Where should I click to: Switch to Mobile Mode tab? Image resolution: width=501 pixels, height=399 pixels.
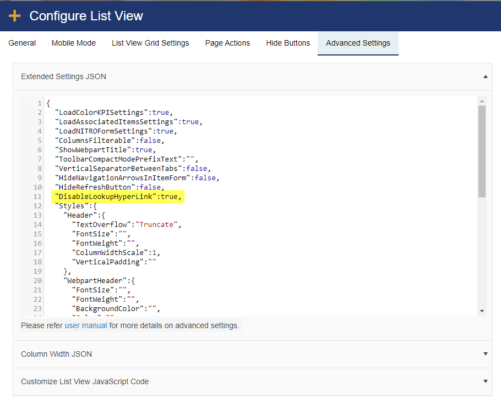click(74, 43)
